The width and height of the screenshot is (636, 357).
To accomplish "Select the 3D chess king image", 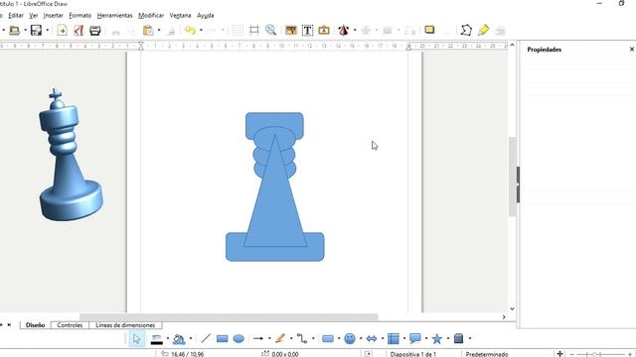I will click(71, 155).
